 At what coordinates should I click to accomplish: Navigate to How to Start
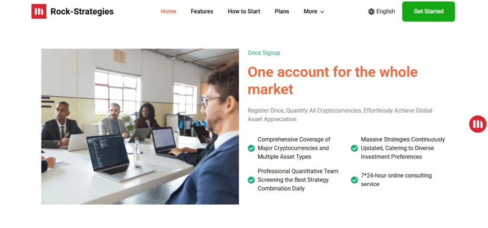(x=244, y=11)
